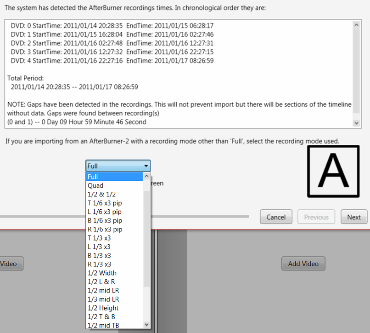Image resolution: width=370 pixels, height=333 pixels.
Task: Click dropdown list scroll up arrow
Action: click(146, 176)
